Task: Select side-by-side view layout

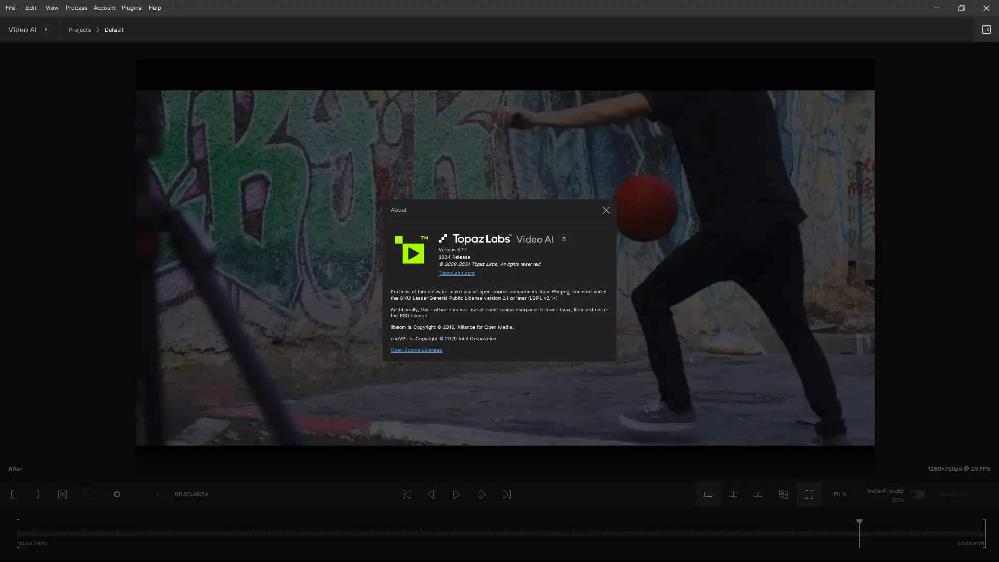Action: [758, 494]
